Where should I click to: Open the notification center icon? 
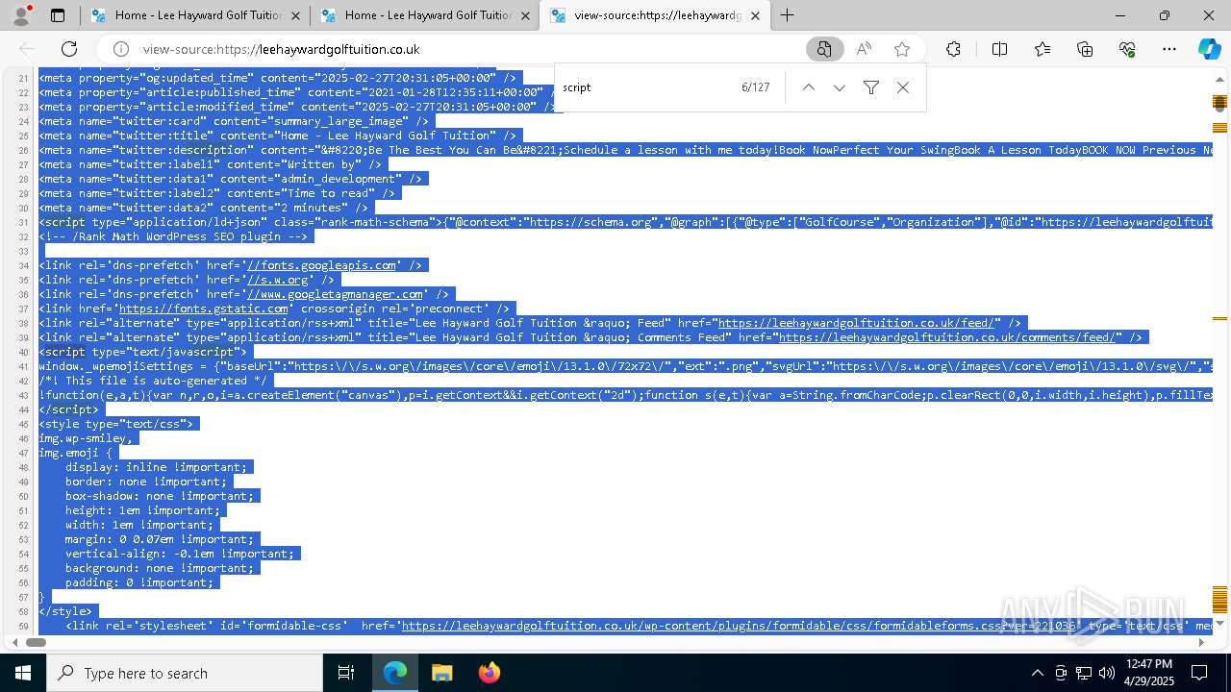coord(1200,673)
